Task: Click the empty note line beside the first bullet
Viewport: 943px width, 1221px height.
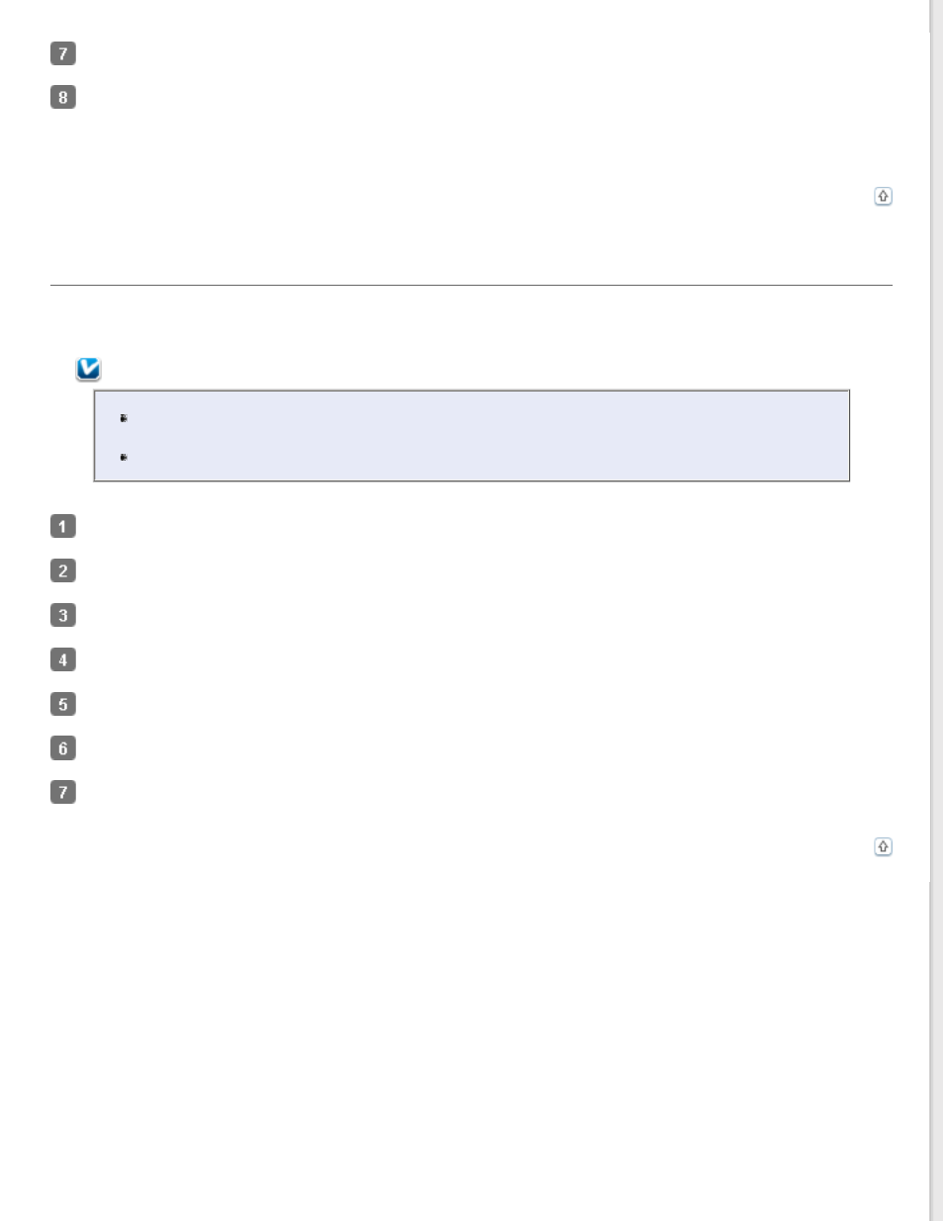Action: coord(484,418)
